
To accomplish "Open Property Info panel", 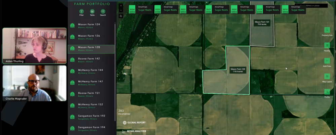I will click(327, 30).
